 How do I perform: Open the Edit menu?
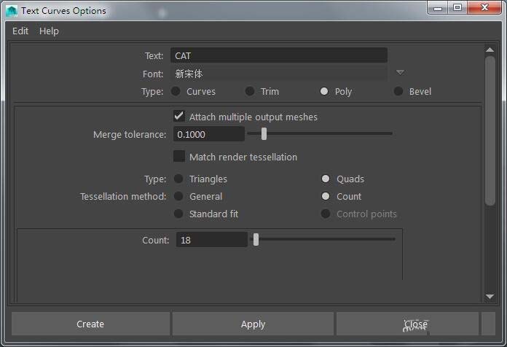[x=20, y=31]
